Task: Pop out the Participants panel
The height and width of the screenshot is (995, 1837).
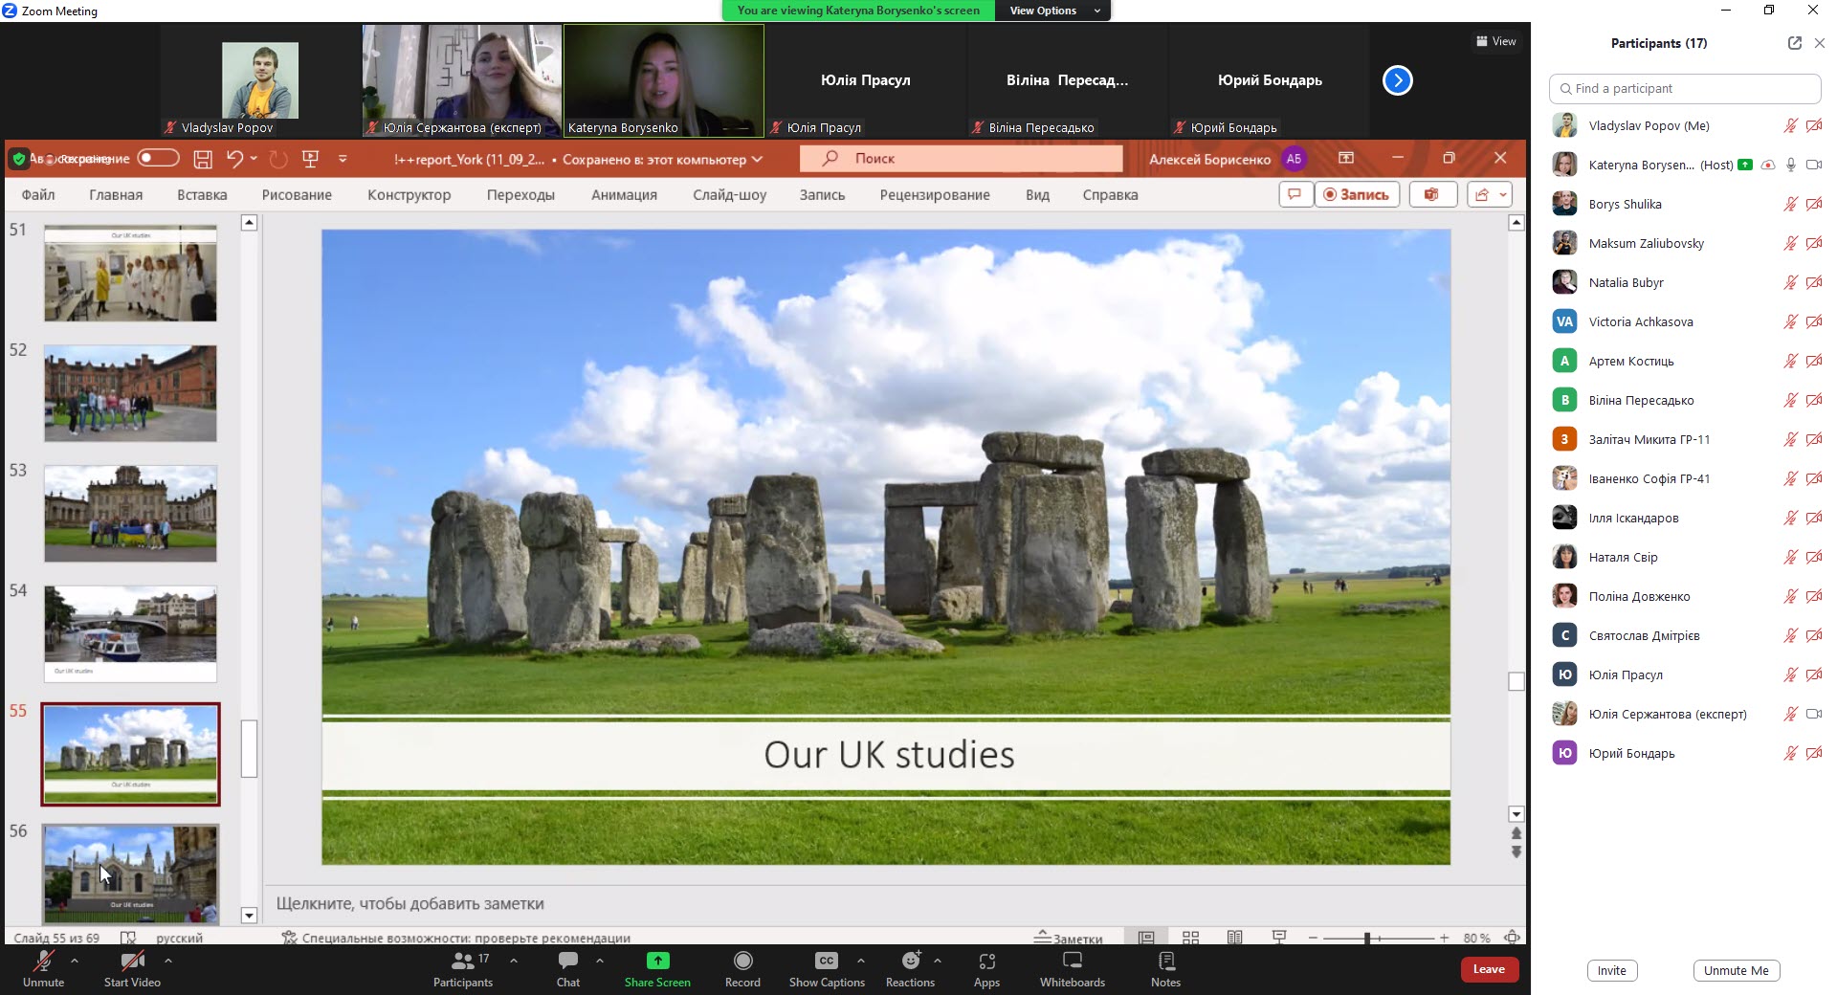Action: 1794,43
